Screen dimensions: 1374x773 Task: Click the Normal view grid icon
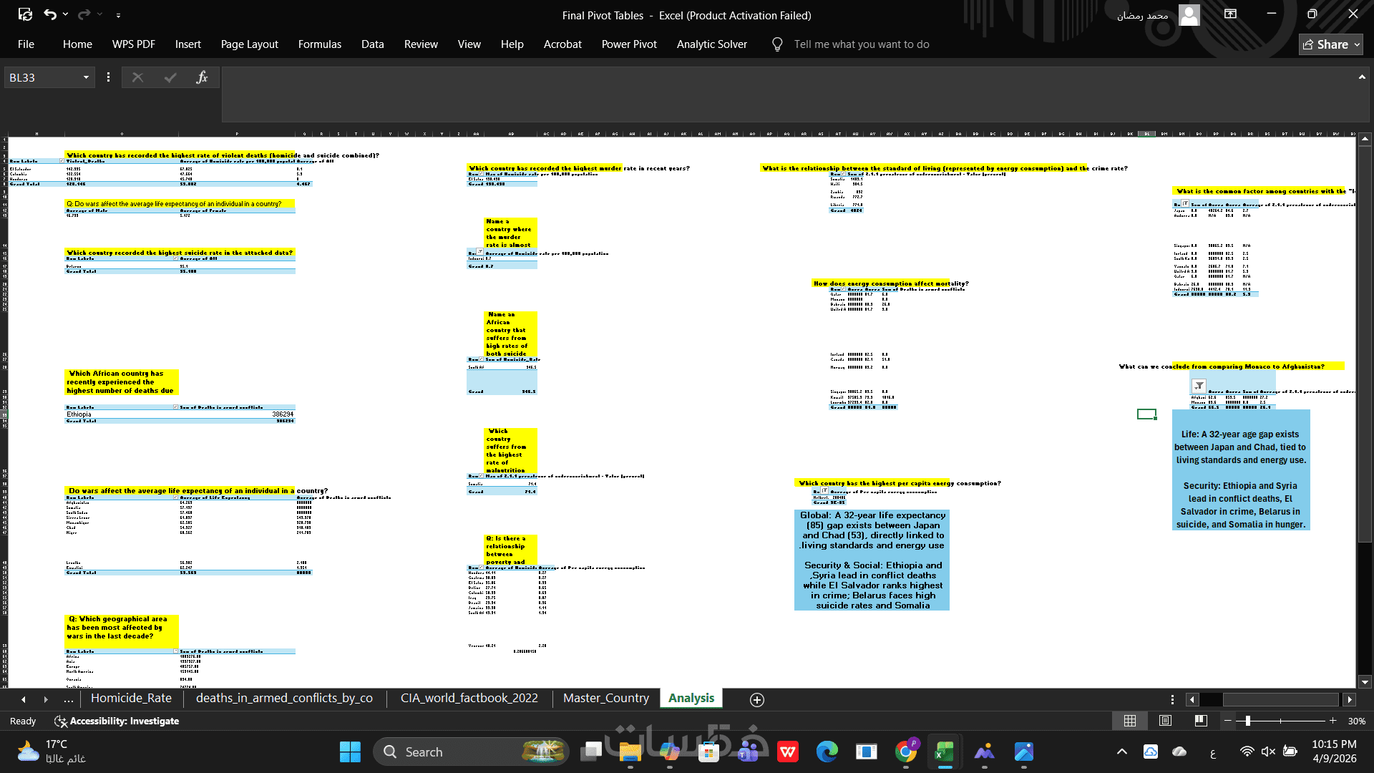1130,721
